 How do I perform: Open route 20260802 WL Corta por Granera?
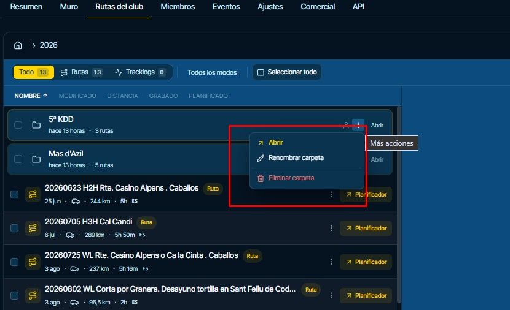[170, 289]
